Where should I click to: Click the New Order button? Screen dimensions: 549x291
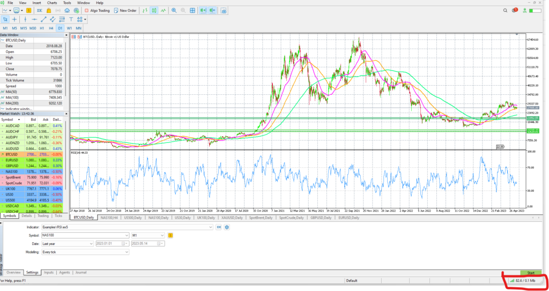pyautogui.click(x=125, y=11)
